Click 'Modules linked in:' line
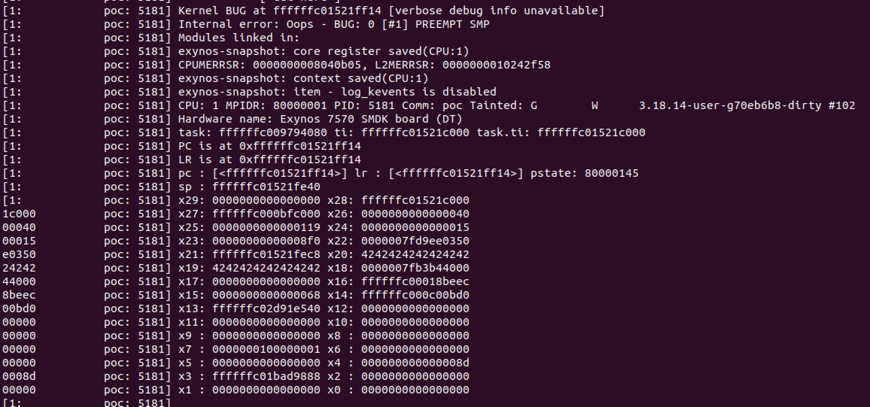 [x=239, y=38]
